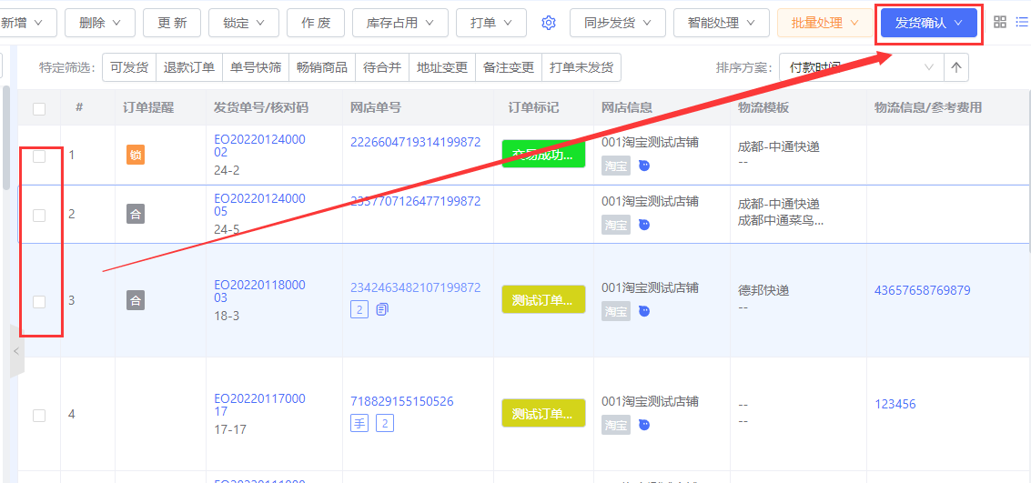Viewport: 1031px width, 483px height.
Task: Click the 更新 button
Action: (172, 23)
